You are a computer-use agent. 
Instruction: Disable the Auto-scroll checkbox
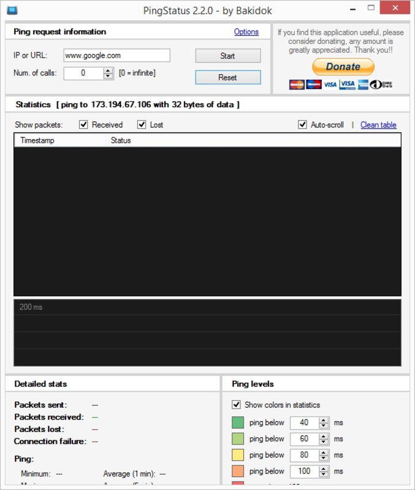click(x=302, y=124)
